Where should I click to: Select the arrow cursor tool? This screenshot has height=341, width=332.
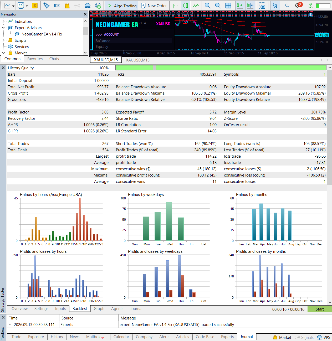[x=275, y=6]
